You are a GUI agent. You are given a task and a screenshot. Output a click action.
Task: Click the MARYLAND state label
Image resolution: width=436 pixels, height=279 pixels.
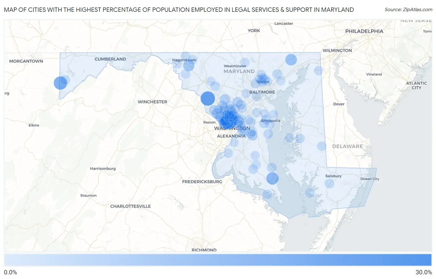(x=239, y=71)
